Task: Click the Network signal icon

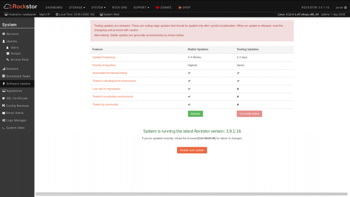Action: 3,69
